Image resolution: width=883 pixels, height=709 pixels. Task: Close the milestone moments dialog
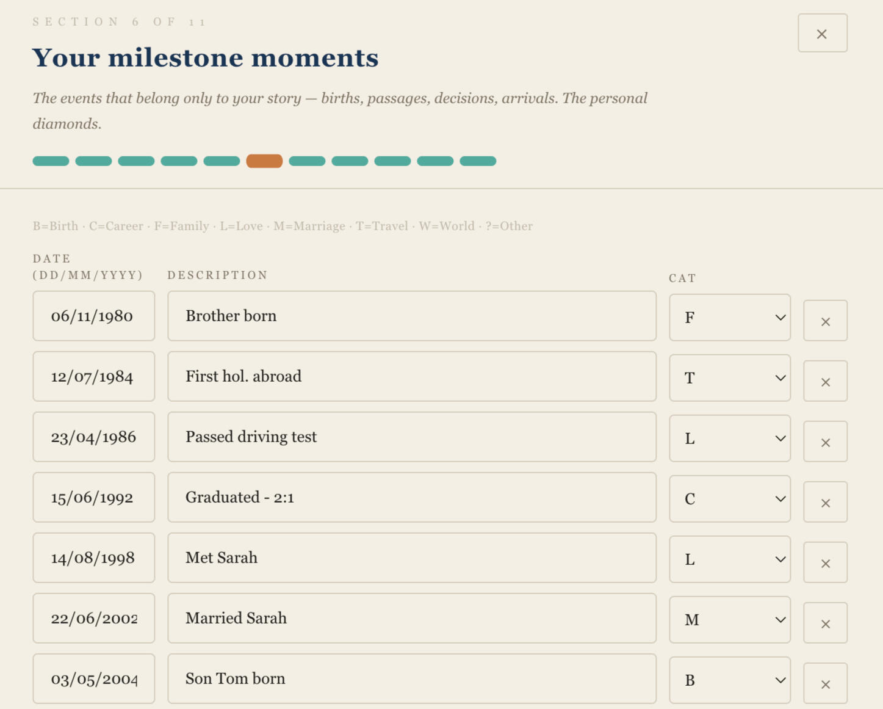(822, 34)
